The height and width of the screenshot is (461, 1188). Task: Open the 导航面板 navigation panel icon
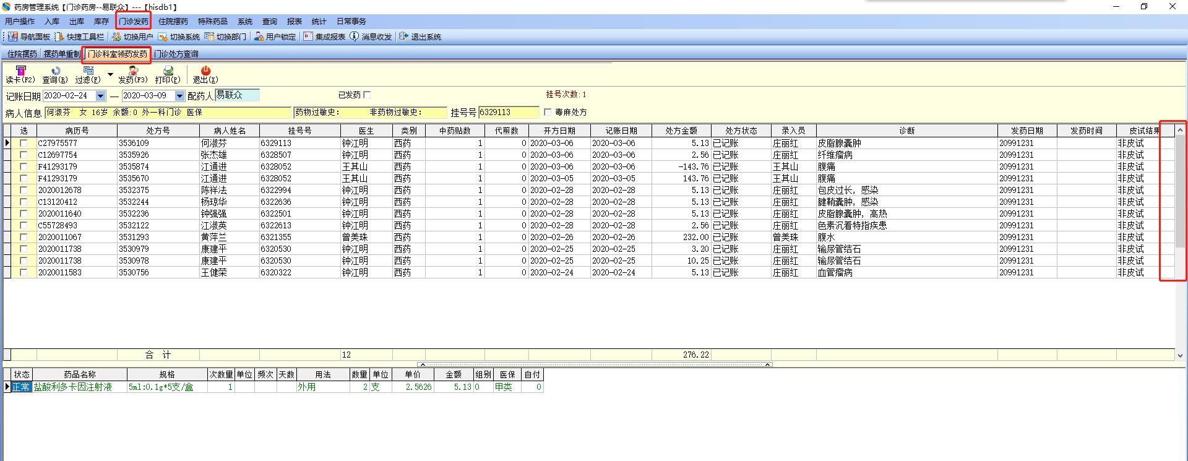click(x=12, y=37)
